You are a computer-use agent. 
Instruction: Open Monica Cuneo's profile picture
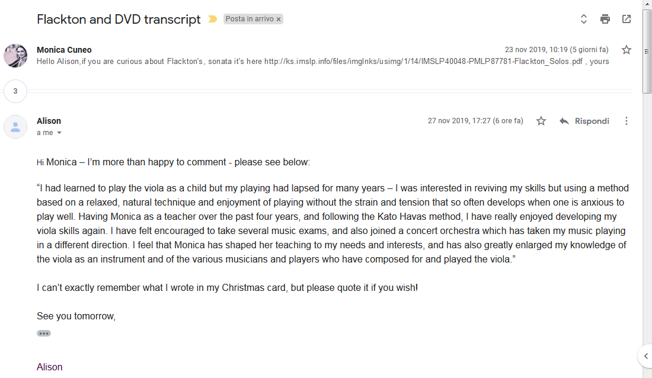click(x=15, y=55)
